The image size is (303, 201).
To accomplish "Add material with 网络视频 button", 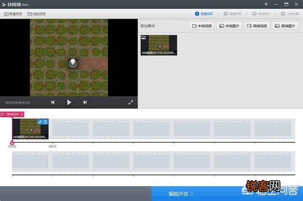I will (257, 26).
